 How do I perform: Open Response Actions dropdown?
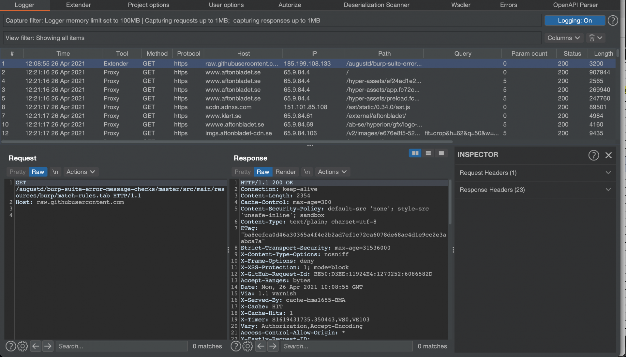pos(332,172)
